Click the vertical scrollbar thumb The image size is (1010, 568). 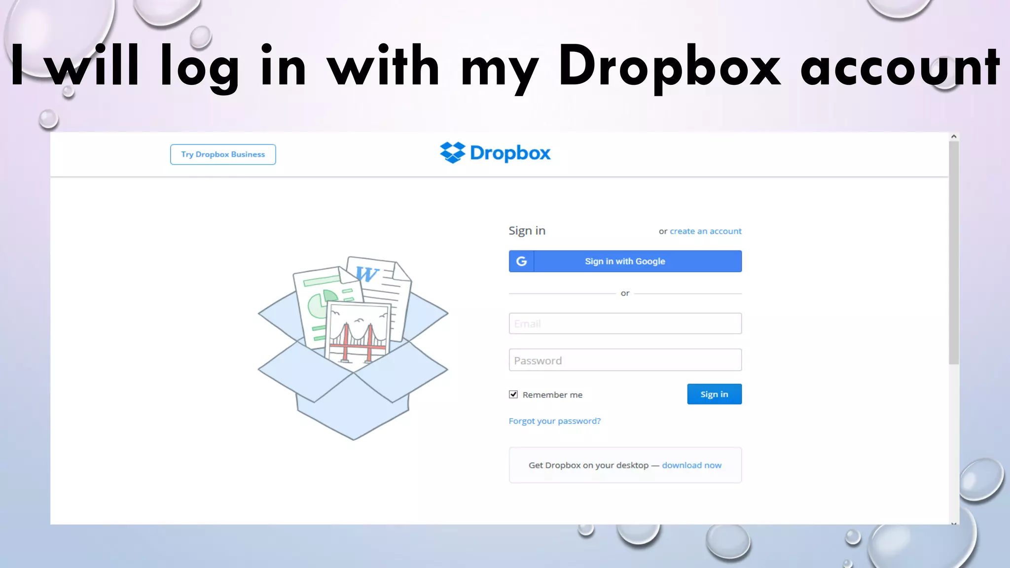click(x=954, y=253)
